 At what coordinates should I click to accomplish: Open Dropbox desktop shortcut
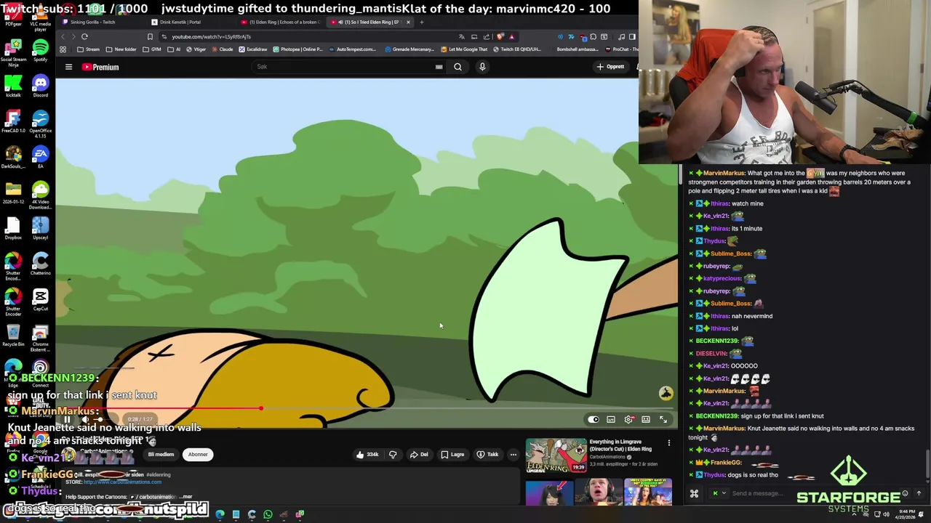13,229
